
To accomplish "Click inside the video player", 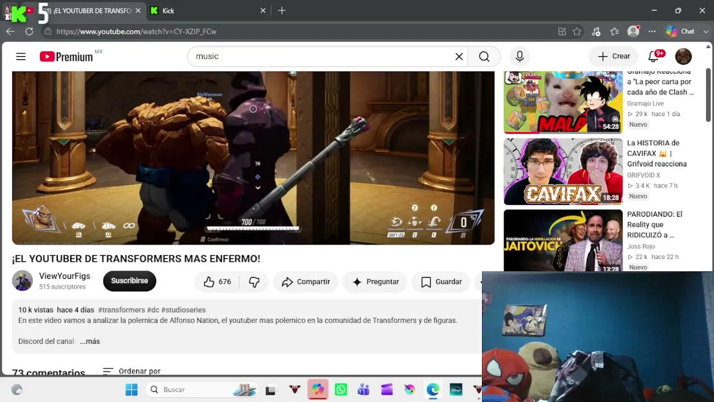I will (253, 158).
